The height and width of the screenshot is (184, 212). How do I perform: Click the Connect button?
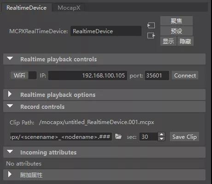(x=185, y=76)
